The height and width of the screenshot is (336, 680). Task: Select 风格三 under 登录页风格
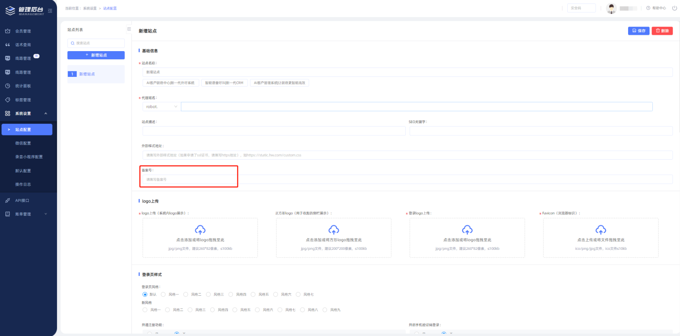[x=208, y=295]
